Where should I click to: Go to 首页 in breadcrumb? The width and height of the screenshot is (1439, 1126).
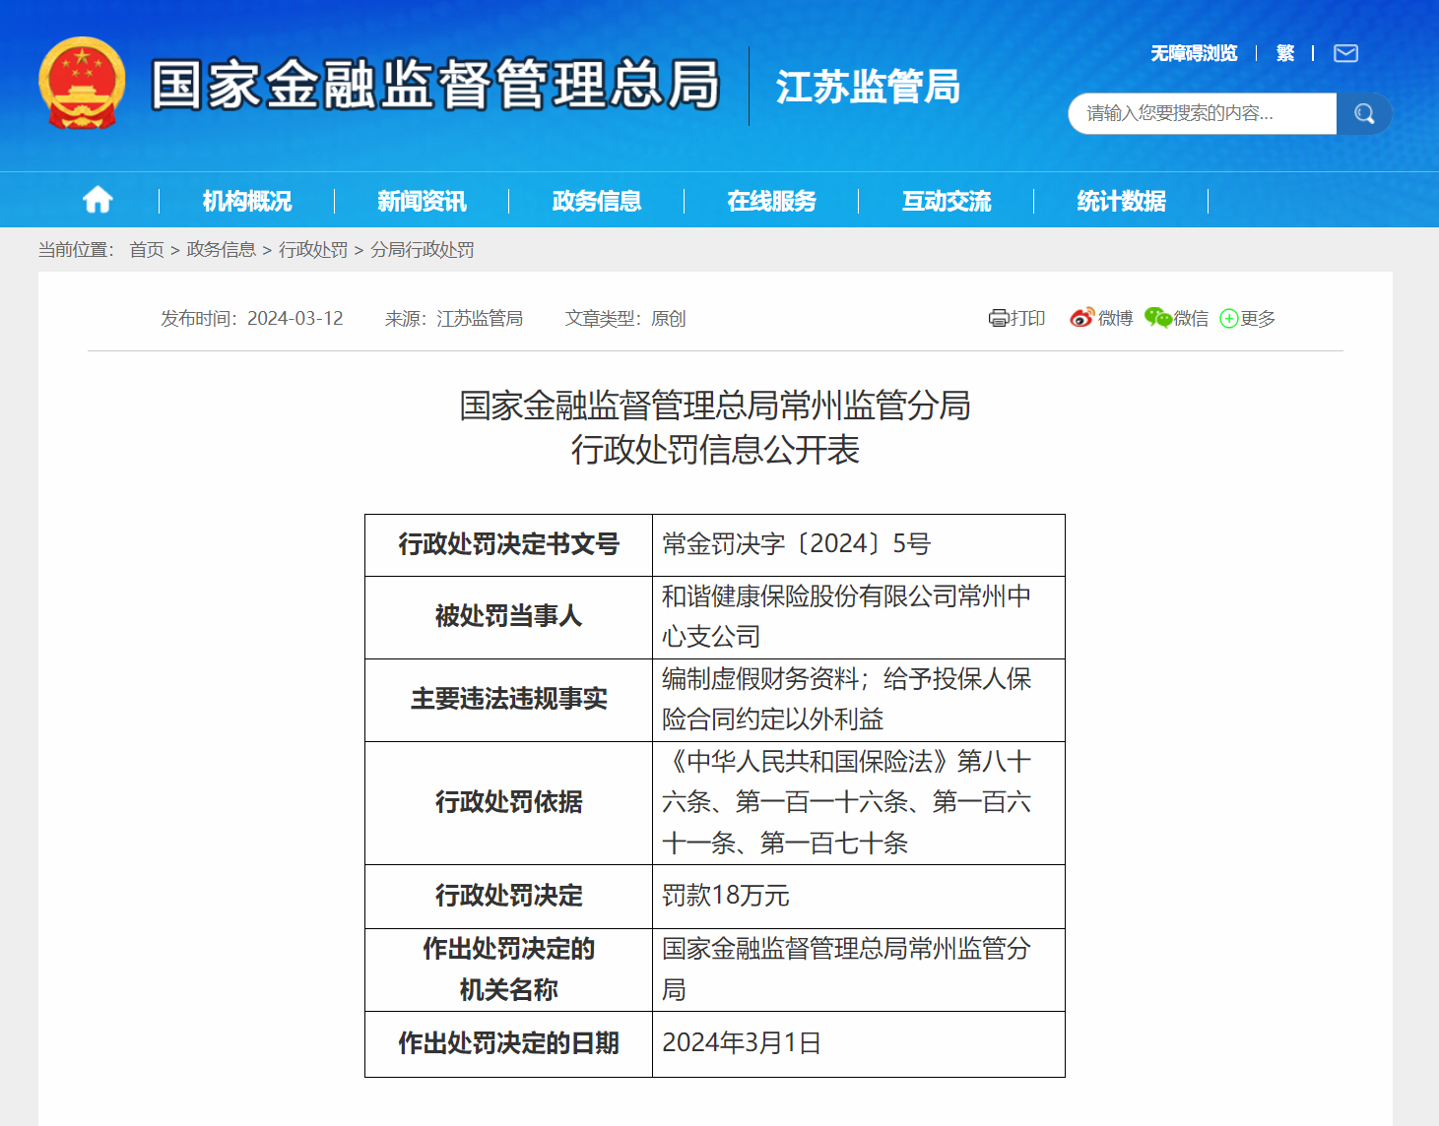pos(147,250)
